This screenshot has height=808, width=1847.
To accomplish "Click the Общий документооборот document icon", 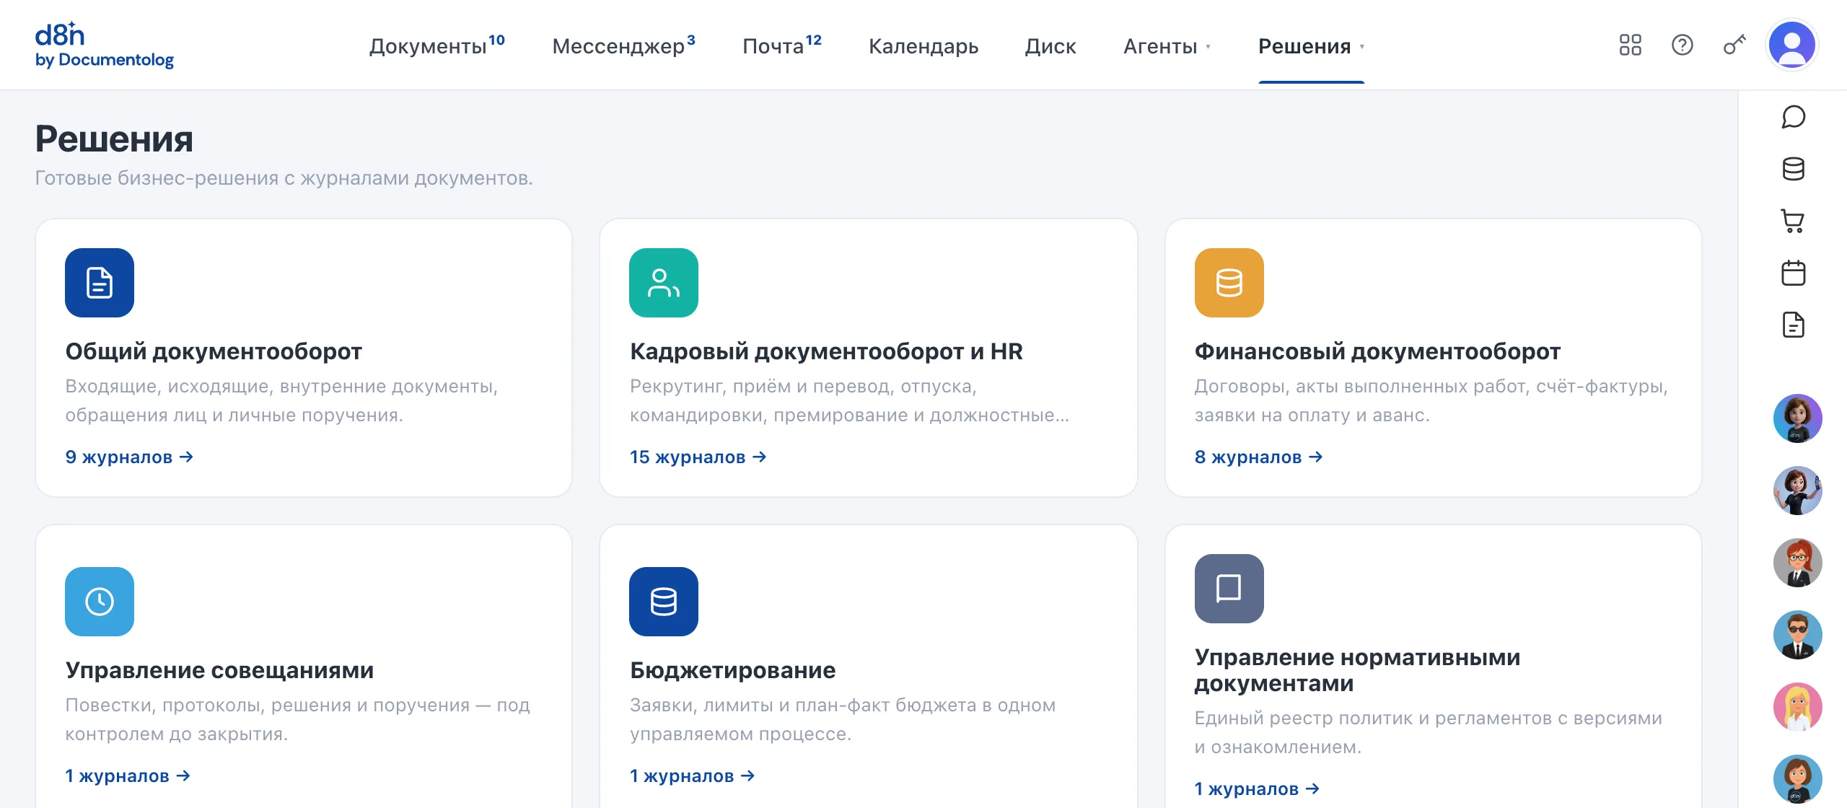I will tap(100, 283).
